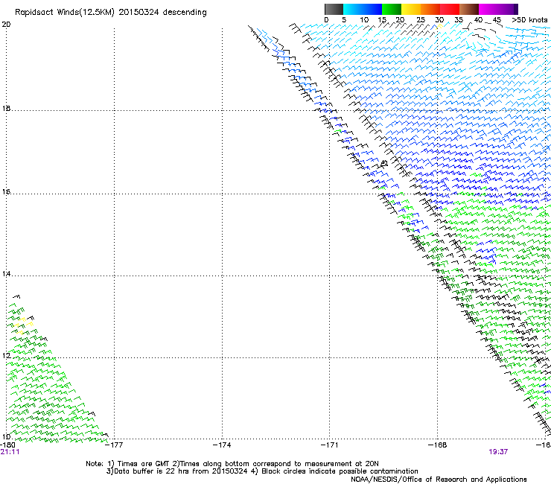
Task: Click the 'NOAA/NESDIS/Office of Research and Applications' credit
Action: (439, 480)
